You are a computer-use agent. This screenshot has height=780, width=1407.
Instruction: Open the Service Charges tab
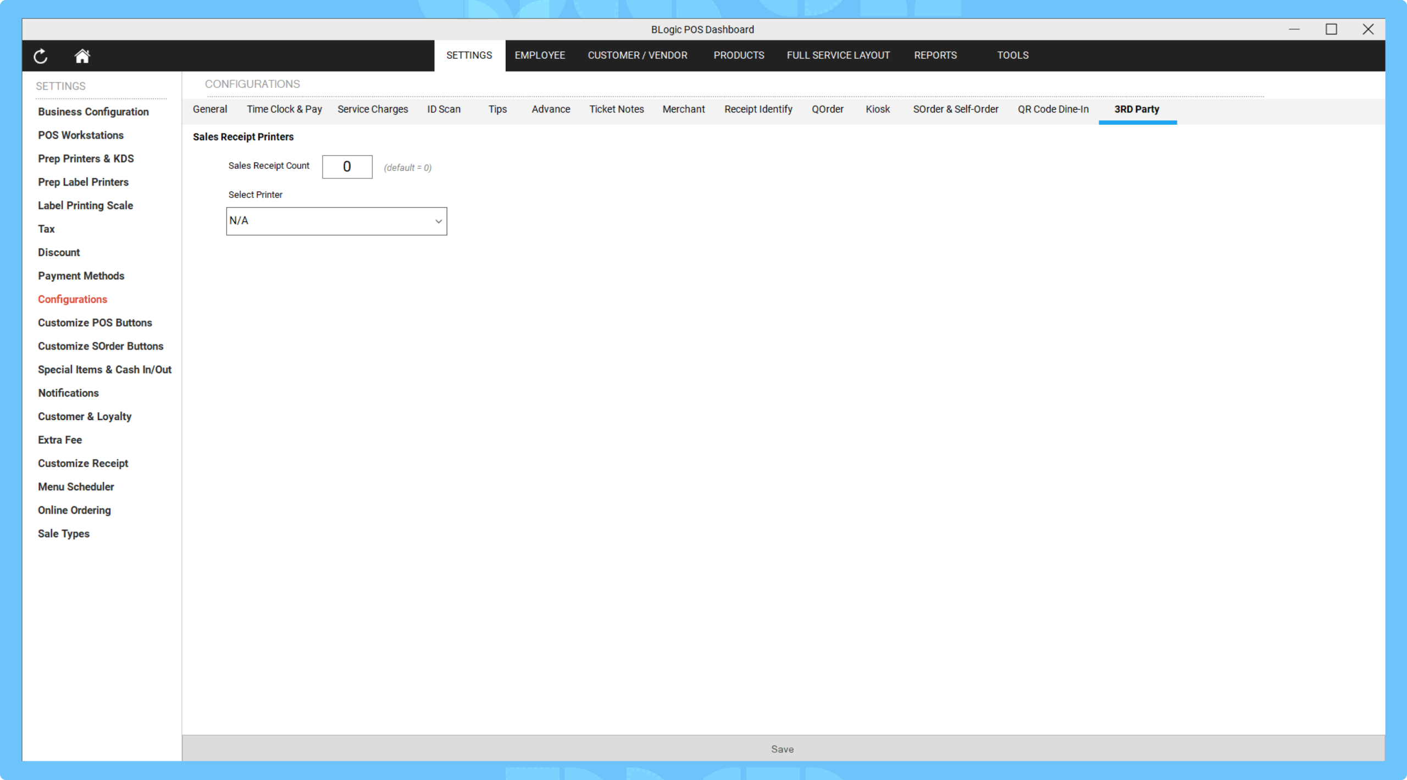click(x=373, y=109)
